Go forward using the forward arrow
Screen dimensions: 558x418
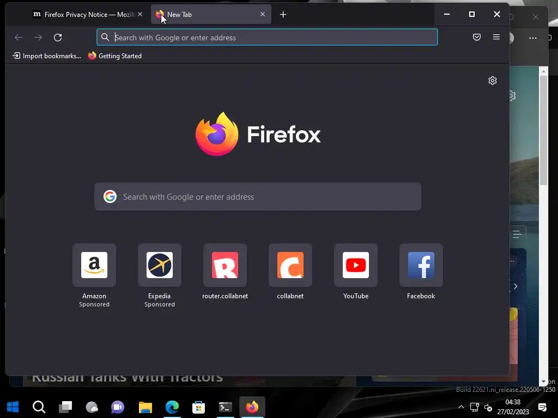pyautogui.click(x=38, y=38)
